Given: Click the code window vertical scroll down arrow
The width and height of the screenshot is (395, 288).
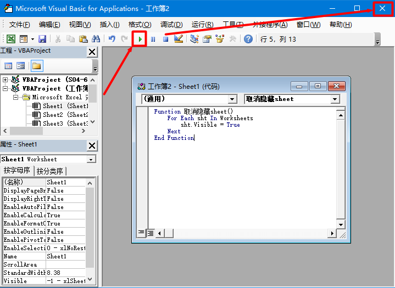Looking at the screenshot, I should [341, 224].
